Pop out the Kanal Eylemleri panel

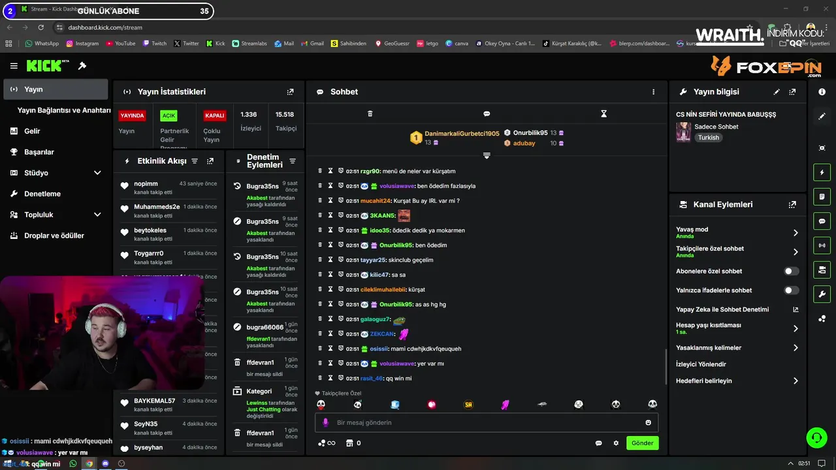(792, 204)
